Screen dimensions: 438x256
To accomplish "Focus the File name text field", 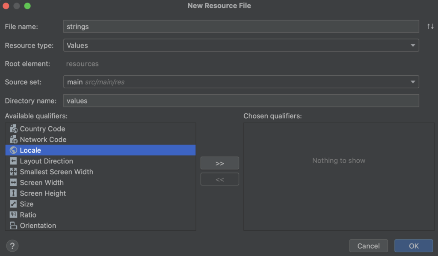I will pyautogui.click(x=241, y=27).
